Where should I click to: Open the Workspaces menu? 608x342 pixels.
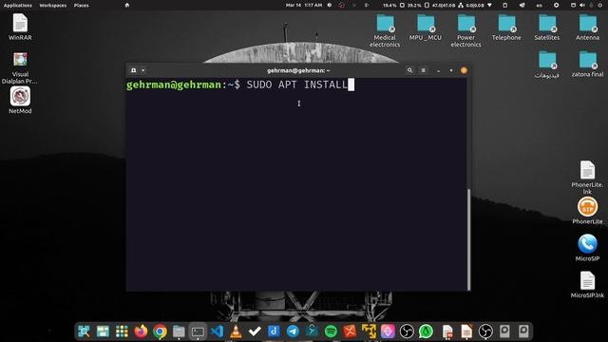tap(53, 6)
